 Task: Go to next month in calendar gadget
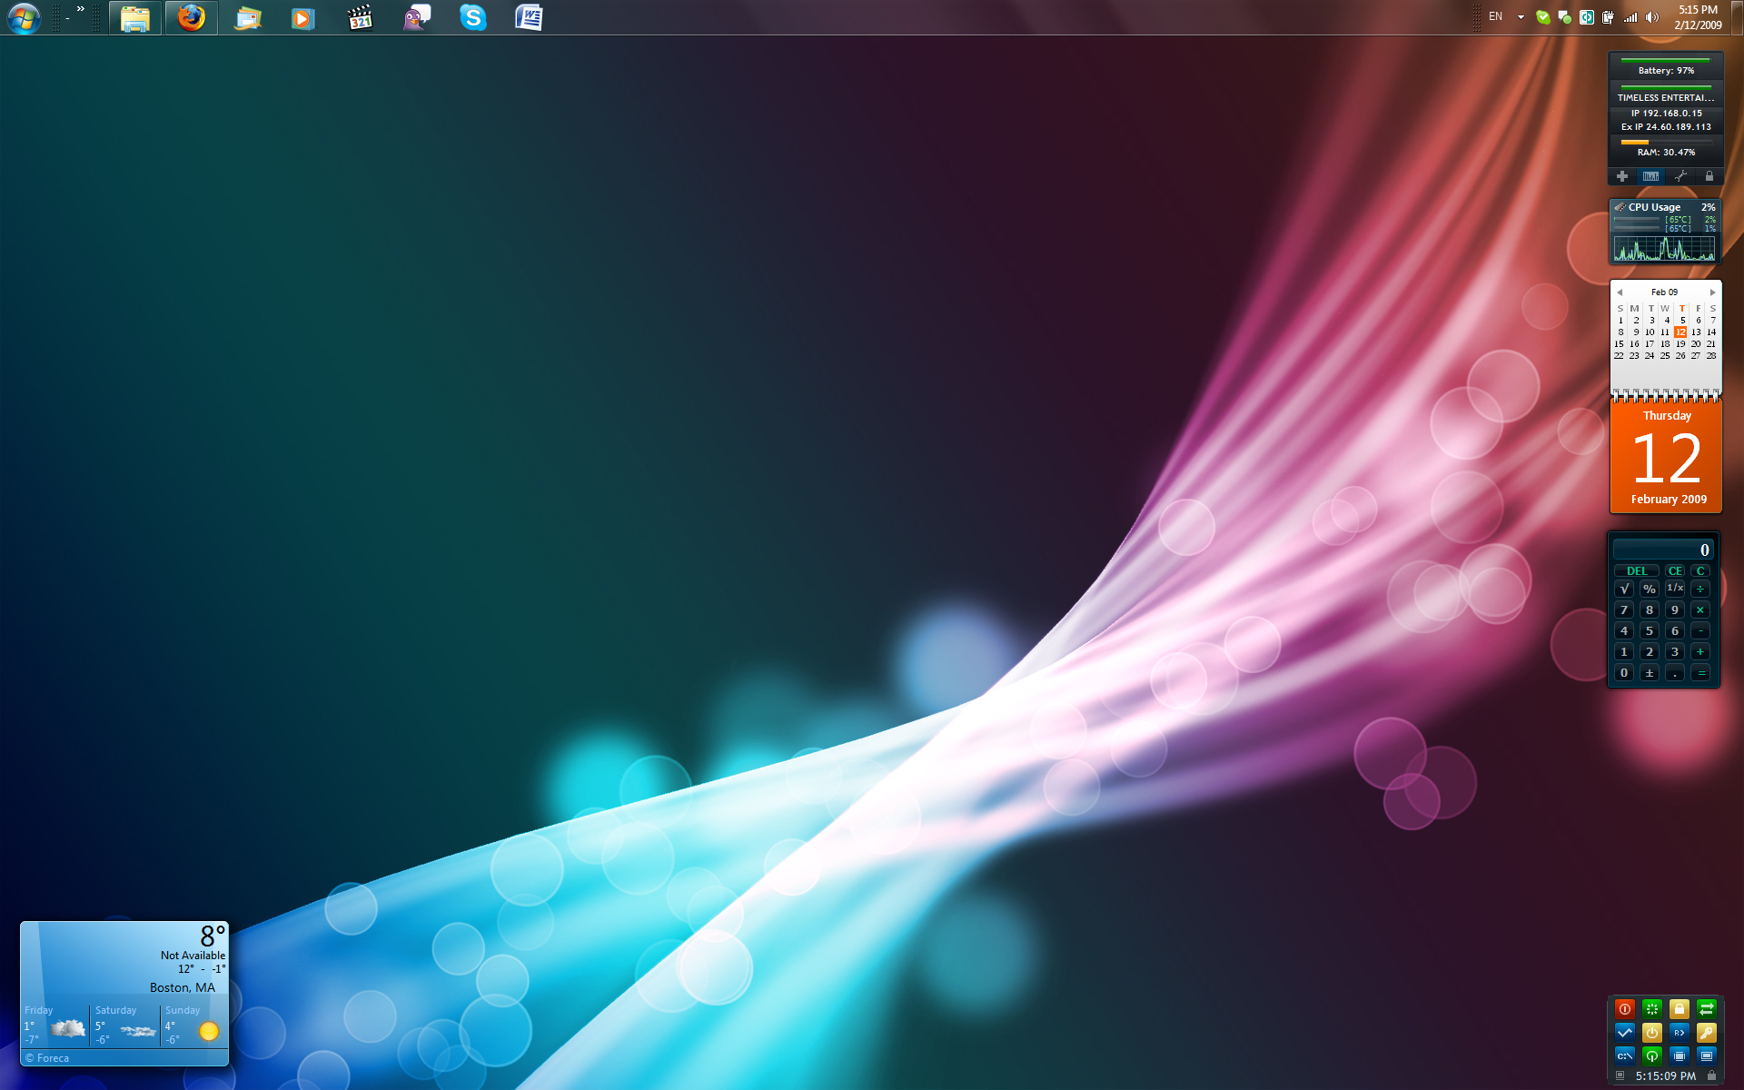point(1712,292)
